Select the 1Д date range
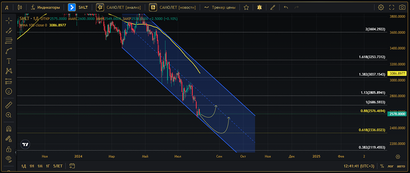410x173 pixels. (23, 166)
